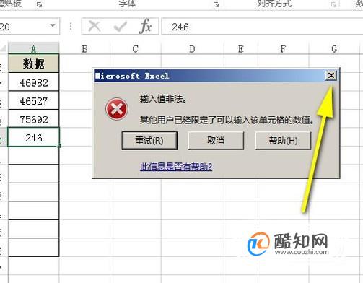Select column C header
The height and width of the screenshot is (283, 363).
pyautogui.click(x=135, y=49)
